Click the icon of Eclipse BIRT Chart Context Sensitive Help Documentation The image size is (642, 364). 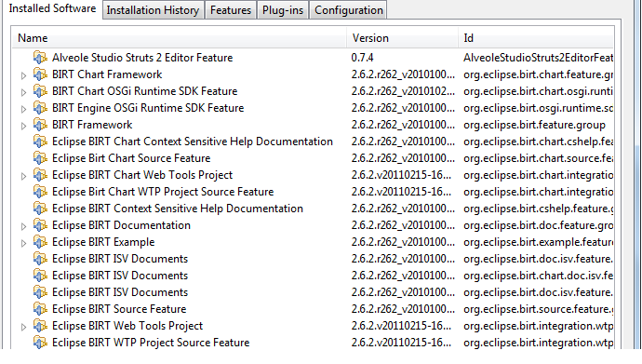point(40,142)
